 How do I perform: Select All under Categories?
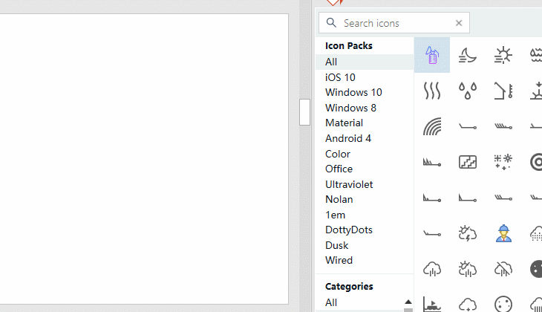[331, 302]
